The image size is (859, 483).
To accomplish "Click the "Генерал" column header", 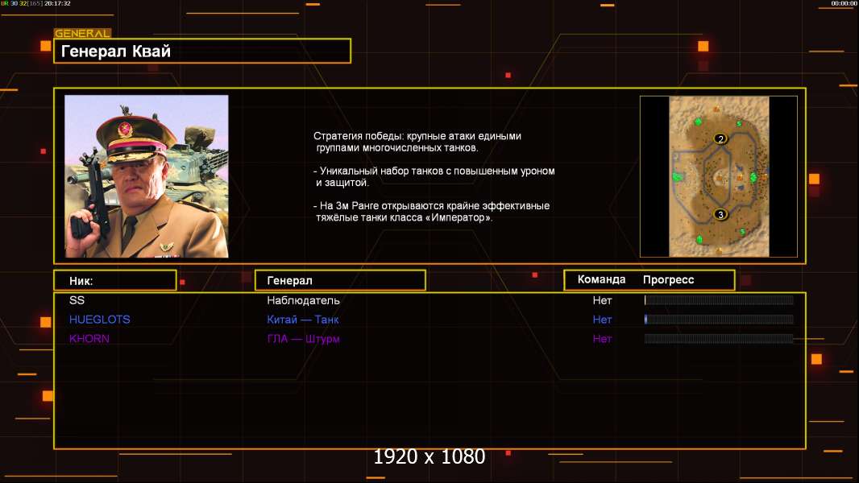I will tap(340, 281).
